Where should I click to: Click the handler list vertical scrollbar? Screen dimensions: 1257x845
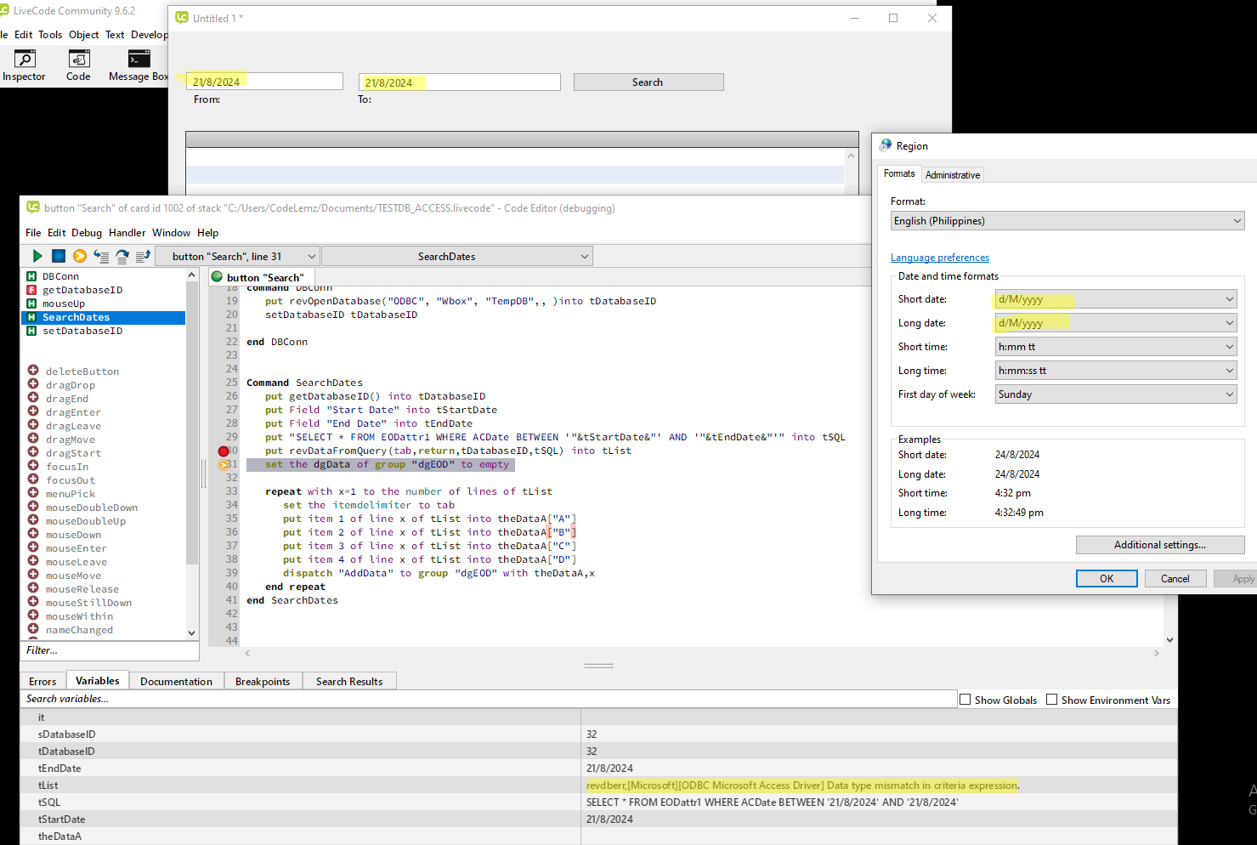(x=192, y=425)
